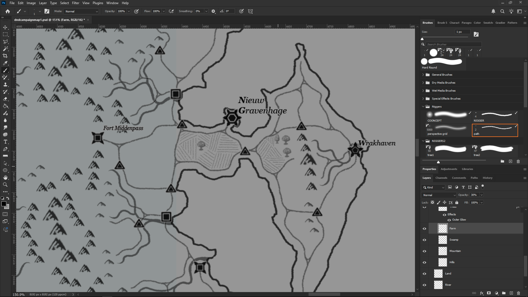Select the Zoom tool in toolbar
This screenshot has width=528, height=297.
point(5,185)
